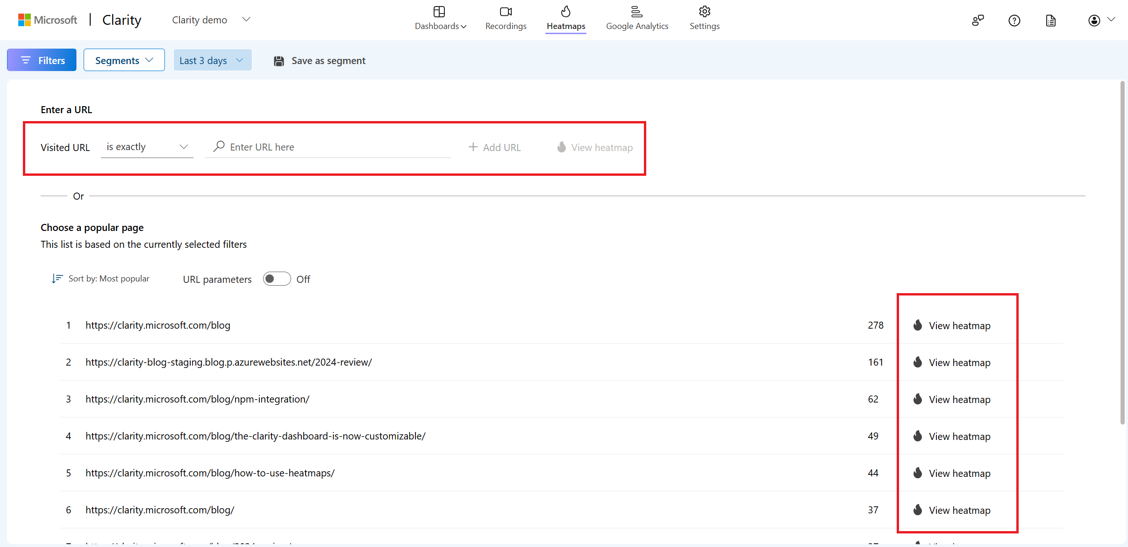The image size is (1128, 547).
Task: Click the npm-integration URL text
Action: click(197, 399)
